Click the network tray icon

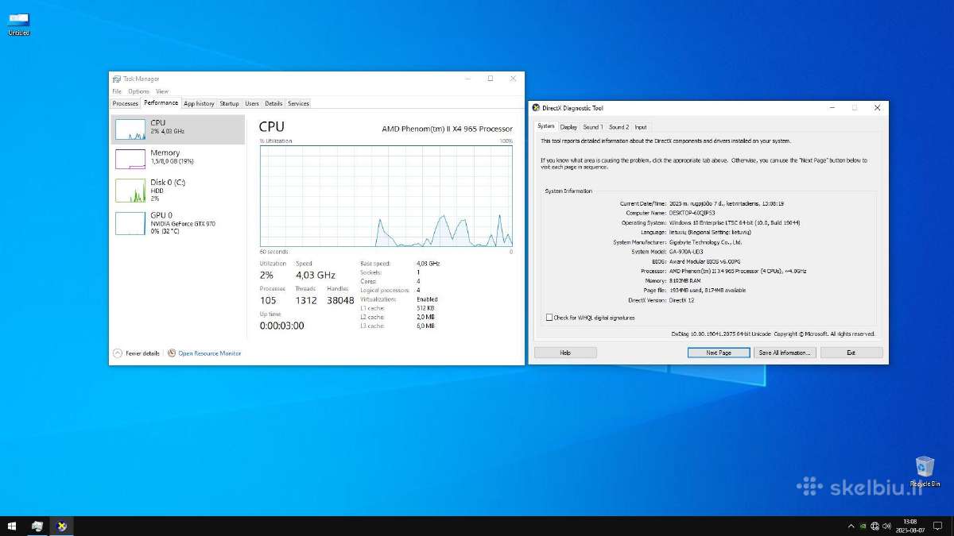tap(874, 526)
